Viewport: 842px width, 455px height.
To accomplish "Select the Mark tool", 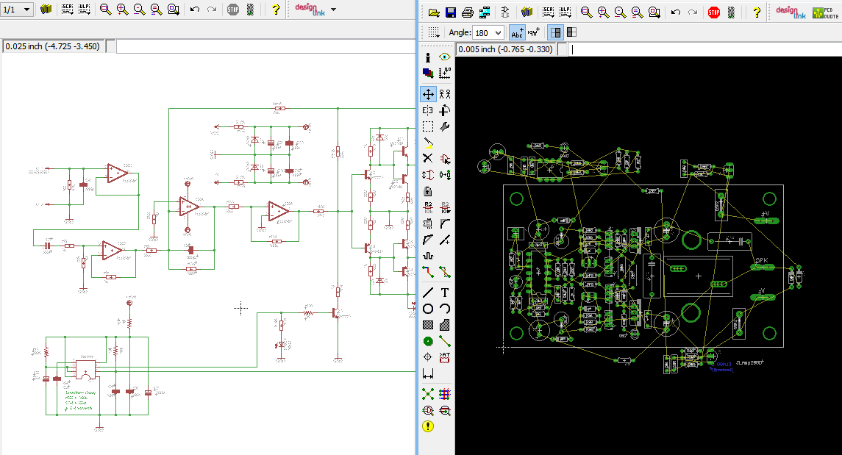I will pos(445,73).
